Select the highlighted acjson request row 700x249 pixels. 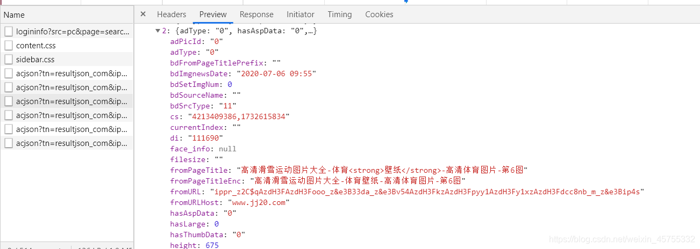pyautogui.click(x=67, y=101)
